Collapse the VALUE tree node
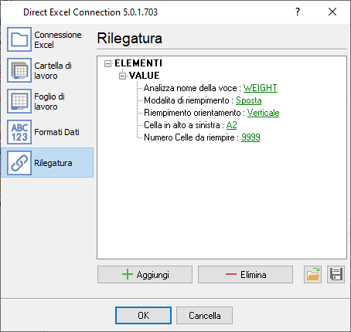351x332 pixels. pyautogui.click(x=122, y=76)
